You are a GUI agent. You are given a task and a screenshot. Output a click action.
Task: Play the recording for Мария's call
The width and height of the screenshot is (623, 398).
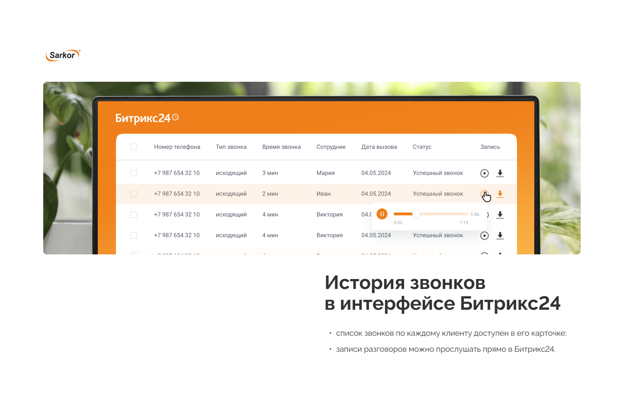pos(484,173)
